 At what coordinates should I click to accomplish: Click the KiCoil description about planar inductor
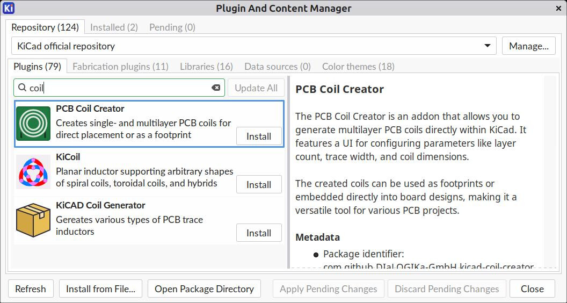coord(144,177)
